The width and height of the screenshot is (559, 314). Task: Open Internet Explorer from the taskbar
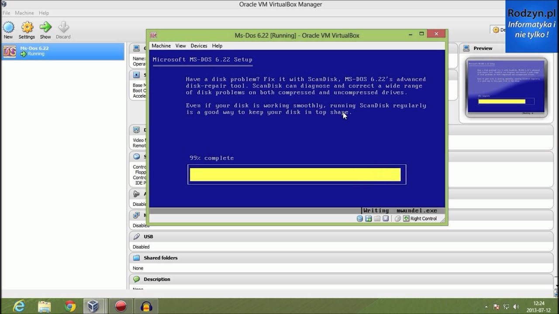pyautogui.click(x=19, y=307)
